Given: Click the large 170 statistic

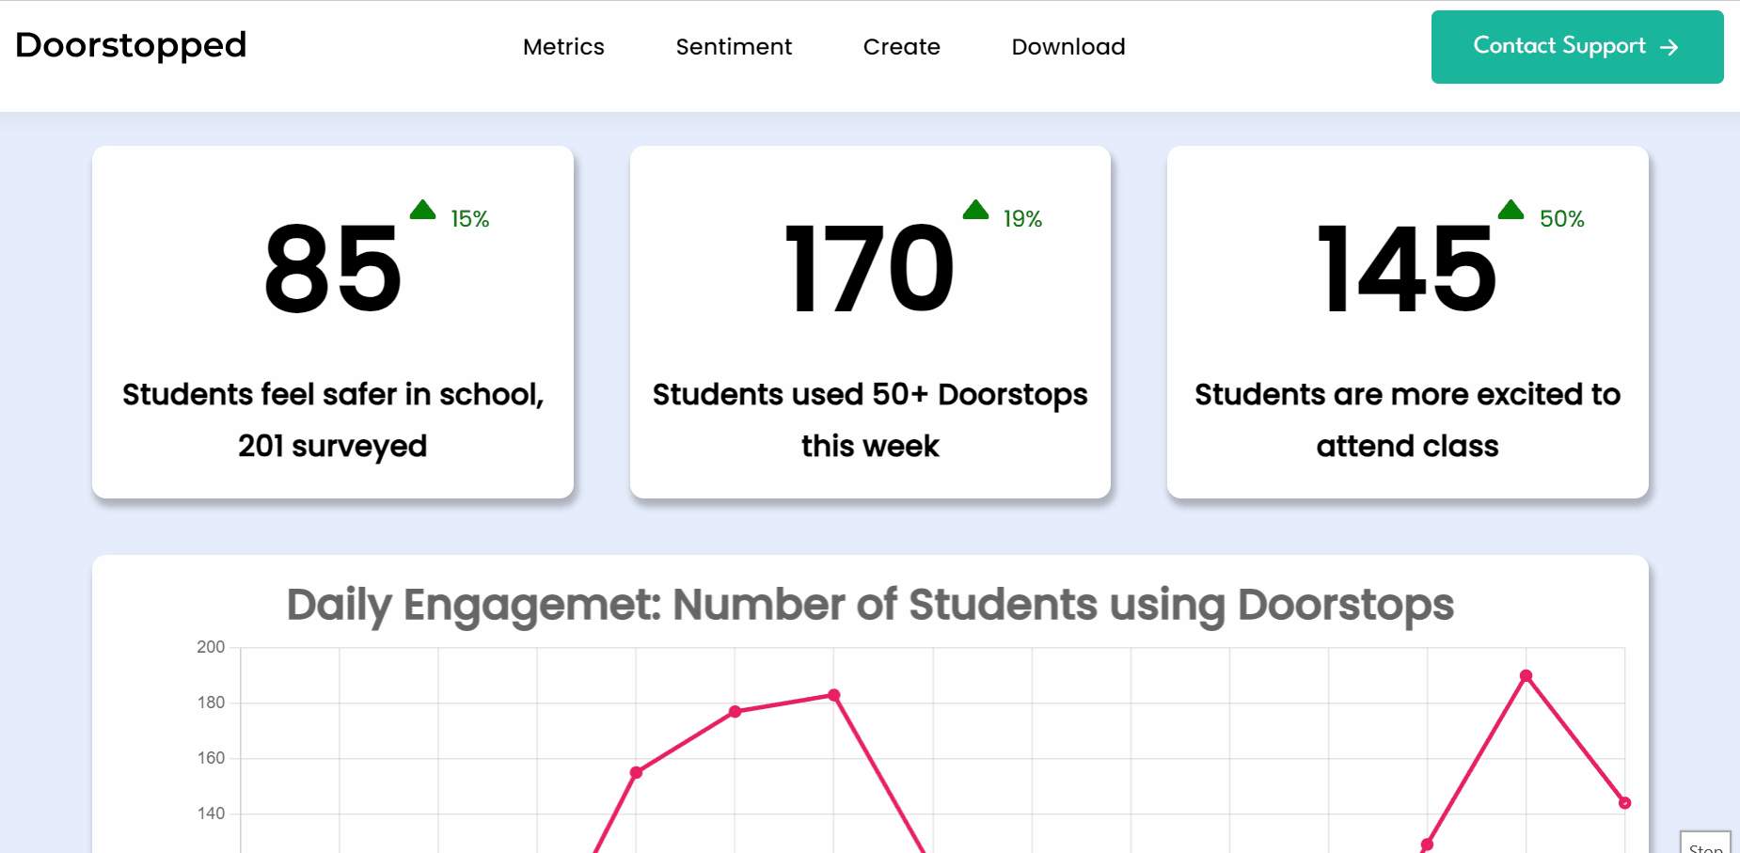Looking at the screenshot, I should pos(869,269).
